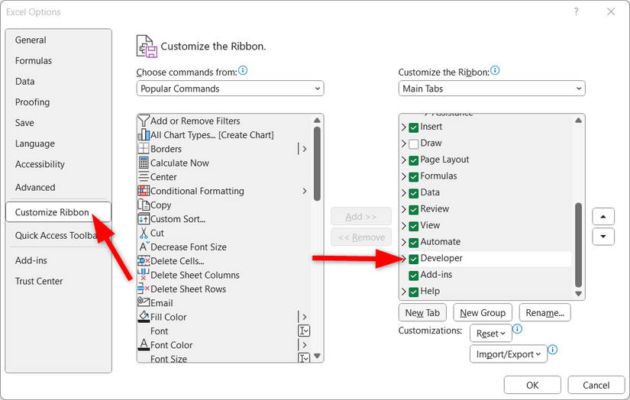Click the Decrease Font Size icon
Screen dimensions: 630x400
(144, 247)
